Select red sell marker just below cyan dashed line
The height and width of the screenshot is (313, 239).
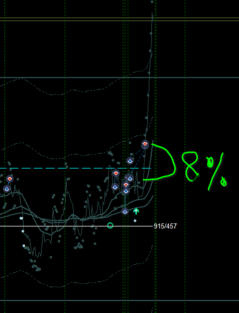click(116, 173)
